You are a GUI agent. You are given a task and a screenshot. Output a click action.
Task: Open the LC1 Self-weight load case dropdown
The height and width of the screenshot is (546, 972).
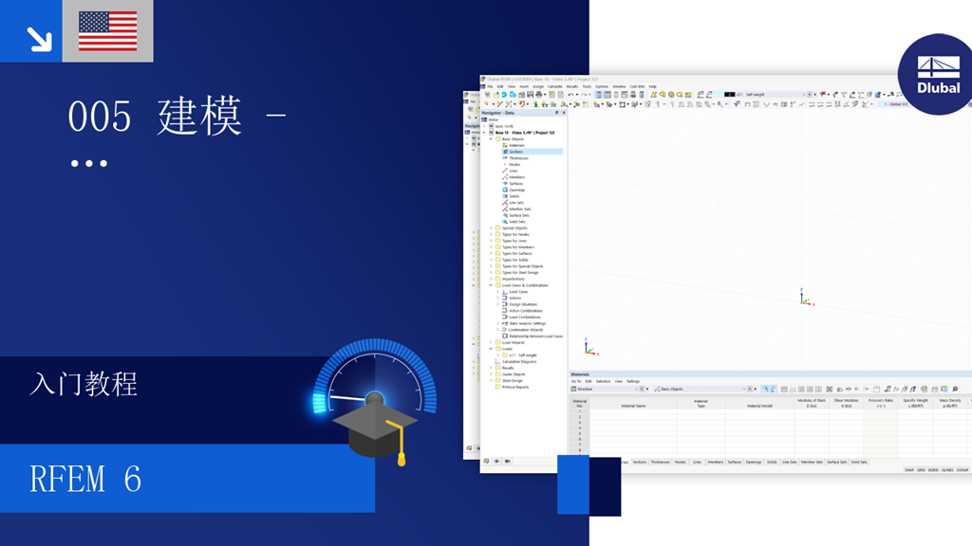click(804, 95)
